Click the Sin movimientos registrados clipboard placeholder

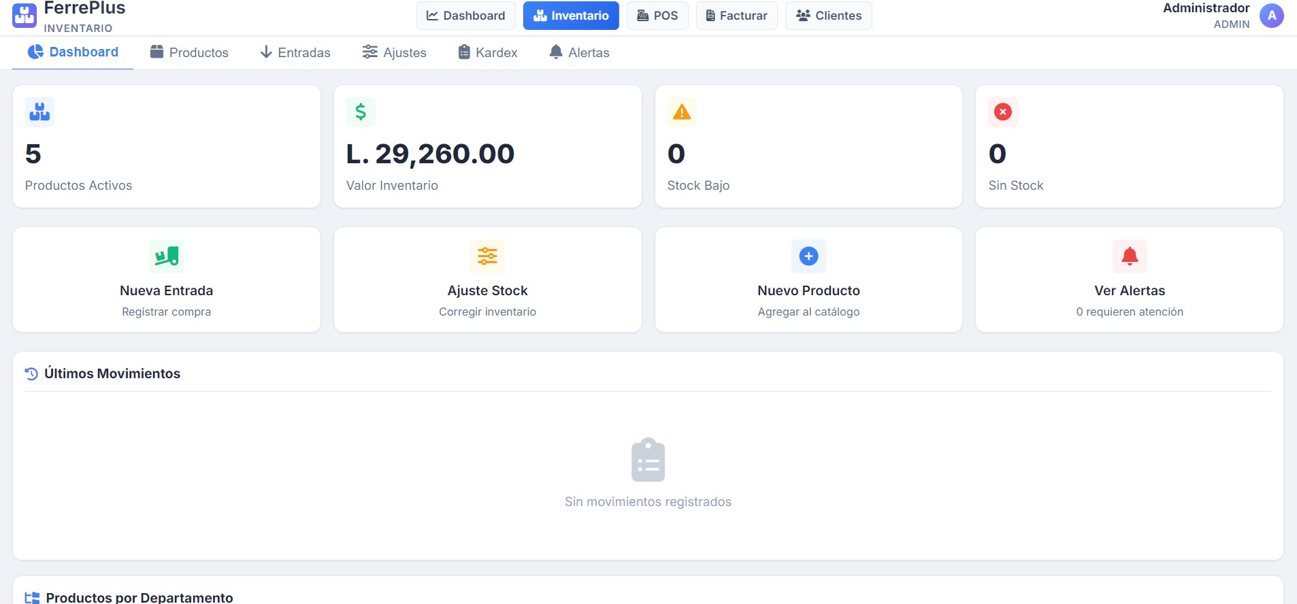pos(648,460)
